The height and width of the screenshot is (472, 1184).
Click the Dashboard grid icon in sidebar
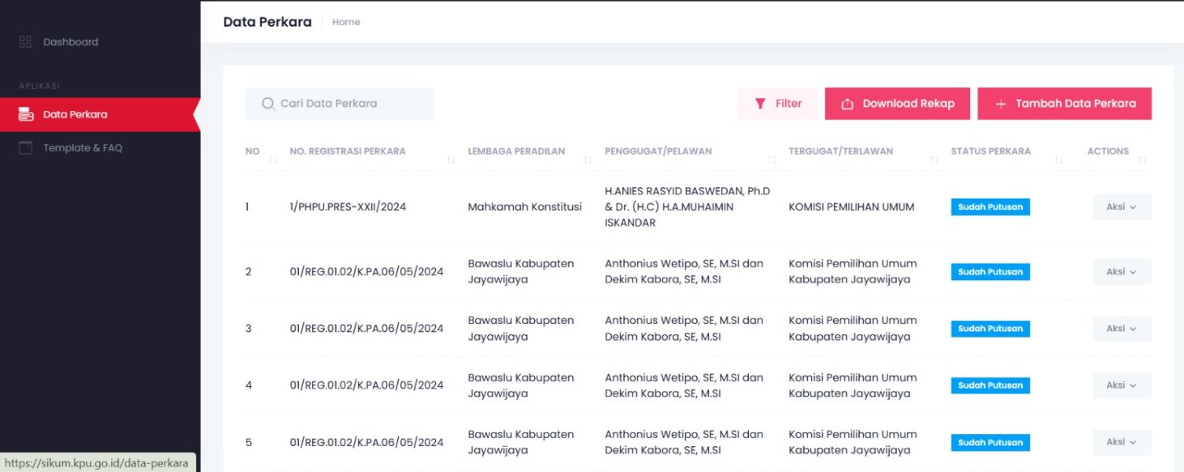26,42
